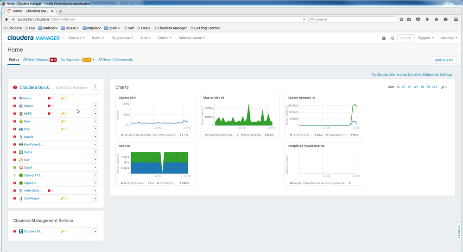Viewport: 463px width, 252px height.
Task: Click the Add Cluster button
Action: click(444, 60)
